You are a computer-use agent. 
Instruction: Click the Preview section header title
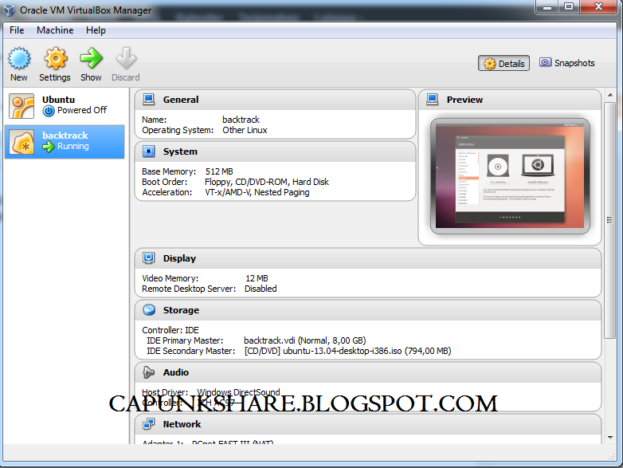tap(464, 100)
